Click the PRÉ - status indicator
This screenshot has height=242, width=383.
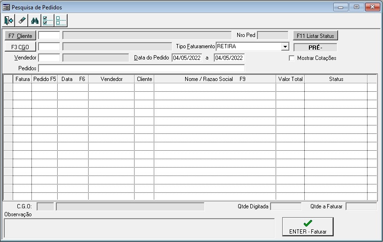[x=315, y=47]
